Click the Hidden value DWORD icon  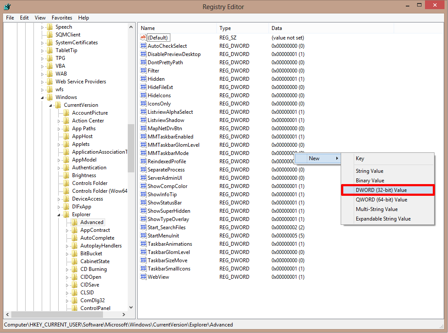tap(143, 79)
